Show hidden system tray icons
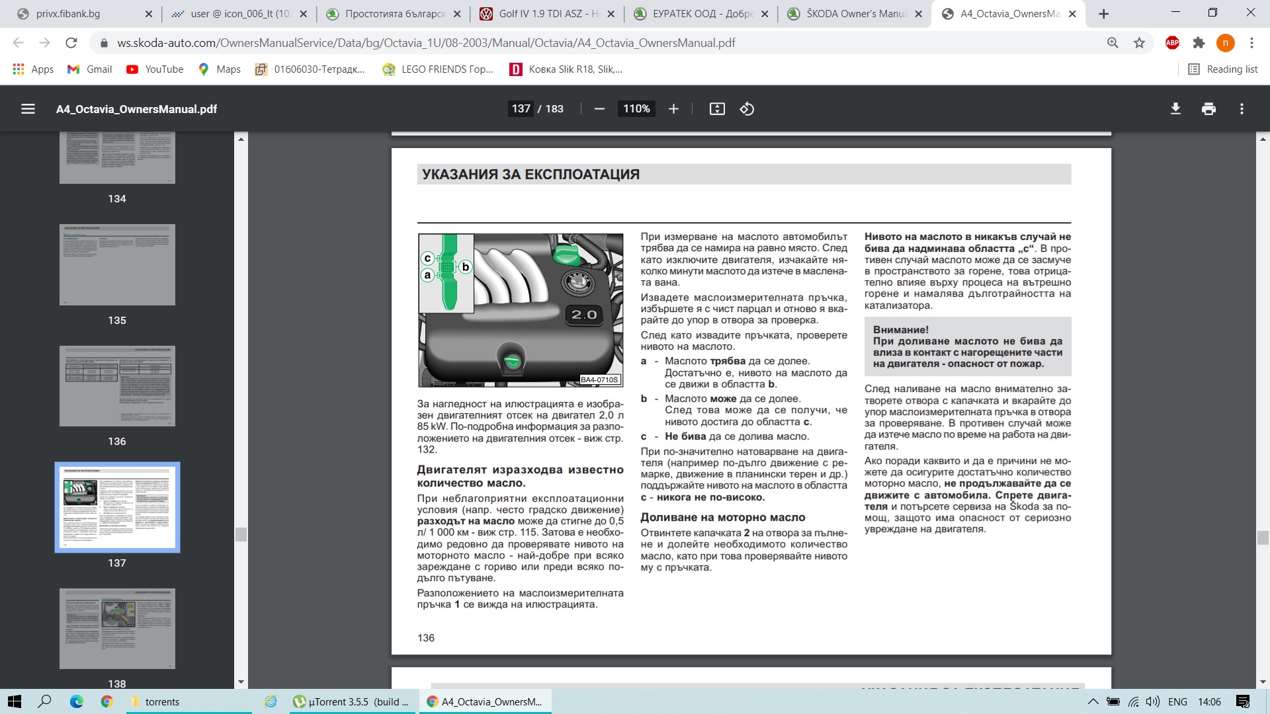Image resolution: width=1270 pixels, height=714 pixels. (x=1093, y=702)
